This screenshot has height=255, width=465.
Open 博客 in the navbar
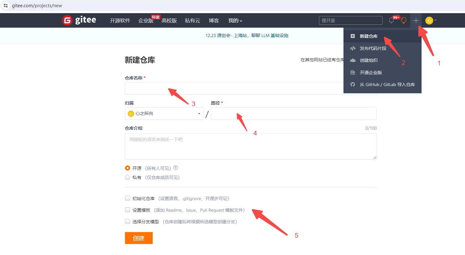[214, 21]
